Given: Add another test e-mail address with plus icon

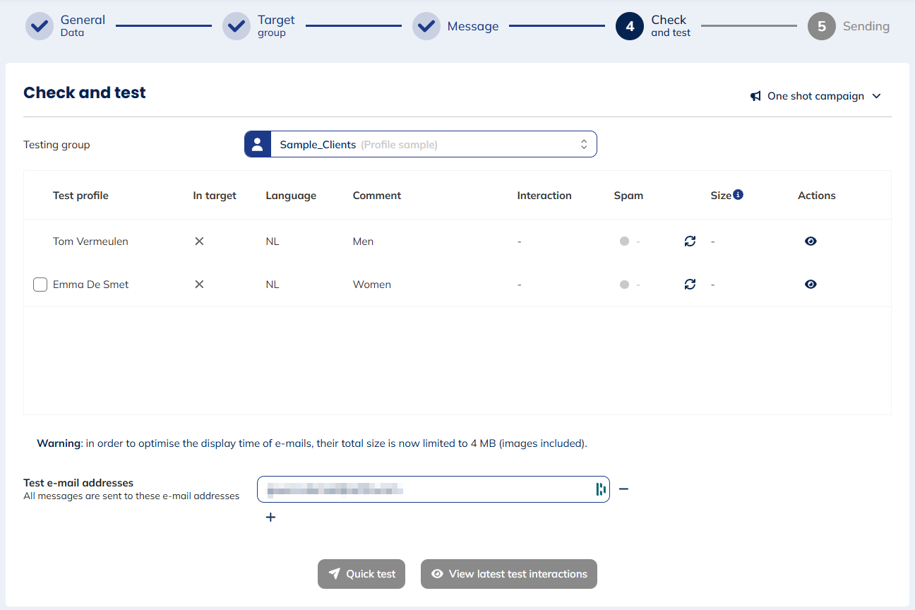Looking at the screenshot, I should click(270, 518).
